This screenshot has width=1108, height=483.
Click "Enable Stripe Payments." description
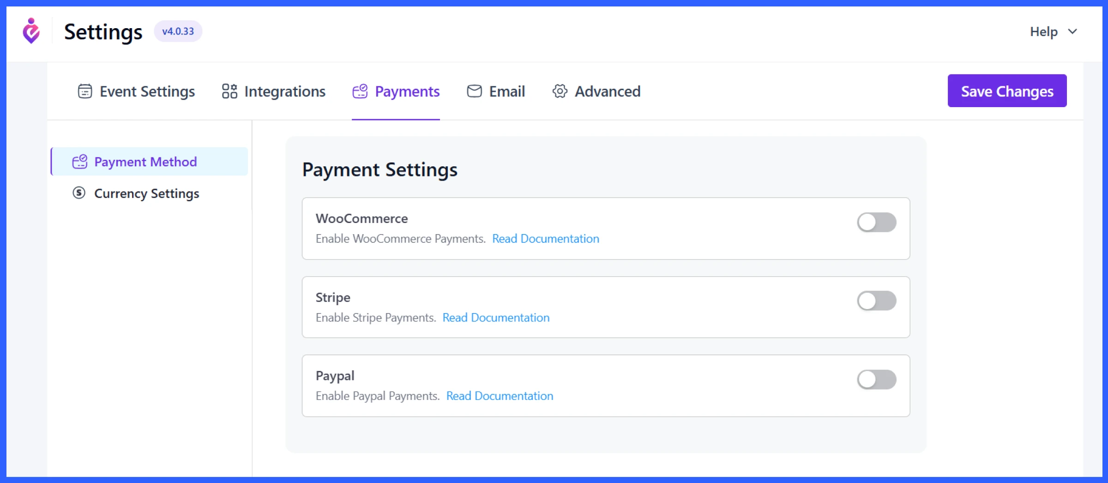[376, 318]
